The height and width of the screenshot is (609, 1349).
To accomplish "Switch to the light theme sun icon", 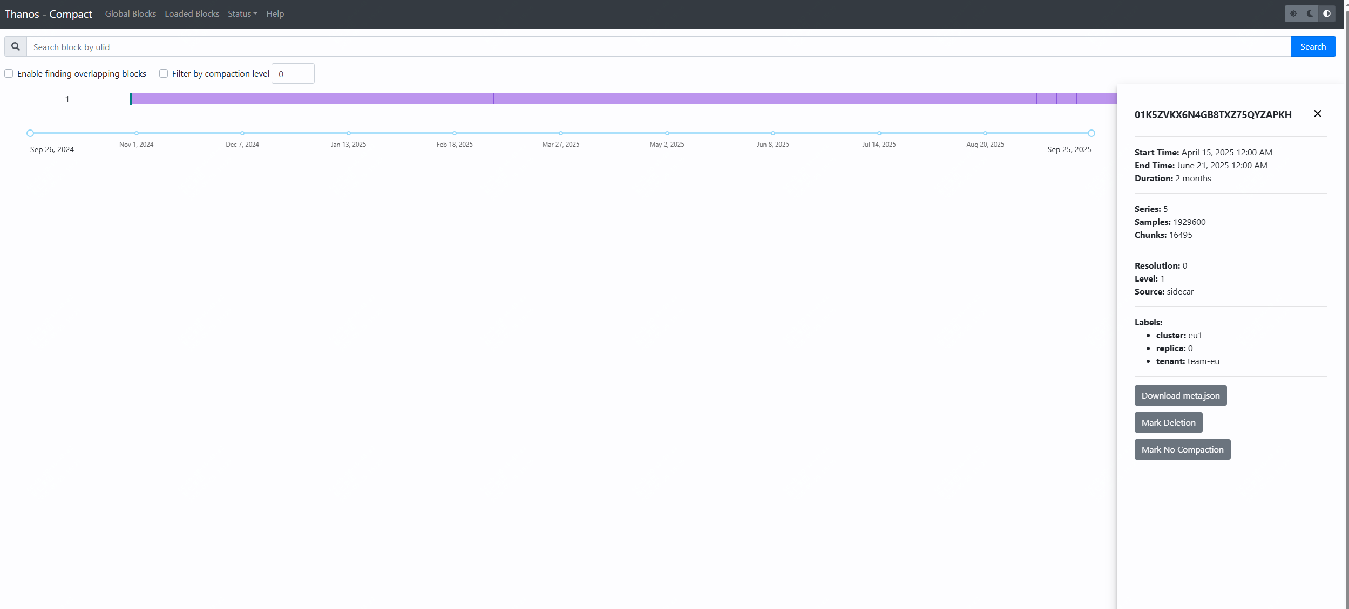I will [1293, 13].
